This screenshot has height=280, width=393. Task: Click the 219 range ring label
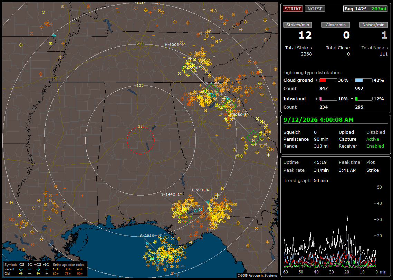140,44
